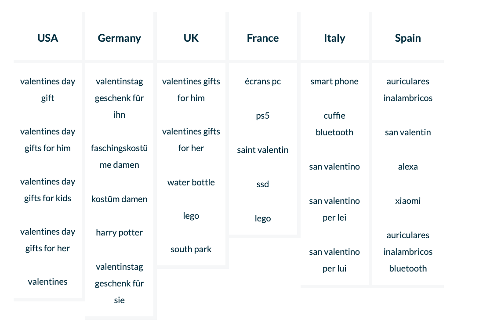Click 'san valentino per lei' keyword
This screenshot has height=326, width=479.
[x=334, y=209]
